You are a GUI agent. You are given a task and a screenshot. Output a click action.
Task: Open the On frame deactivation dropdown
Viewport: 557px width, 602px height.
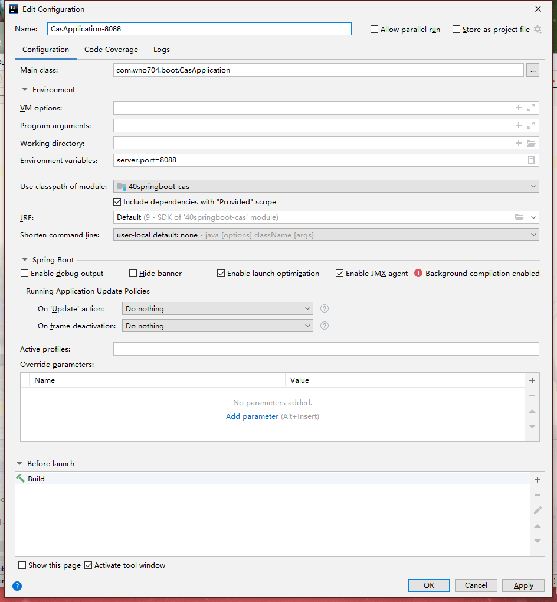pos(217,326)
